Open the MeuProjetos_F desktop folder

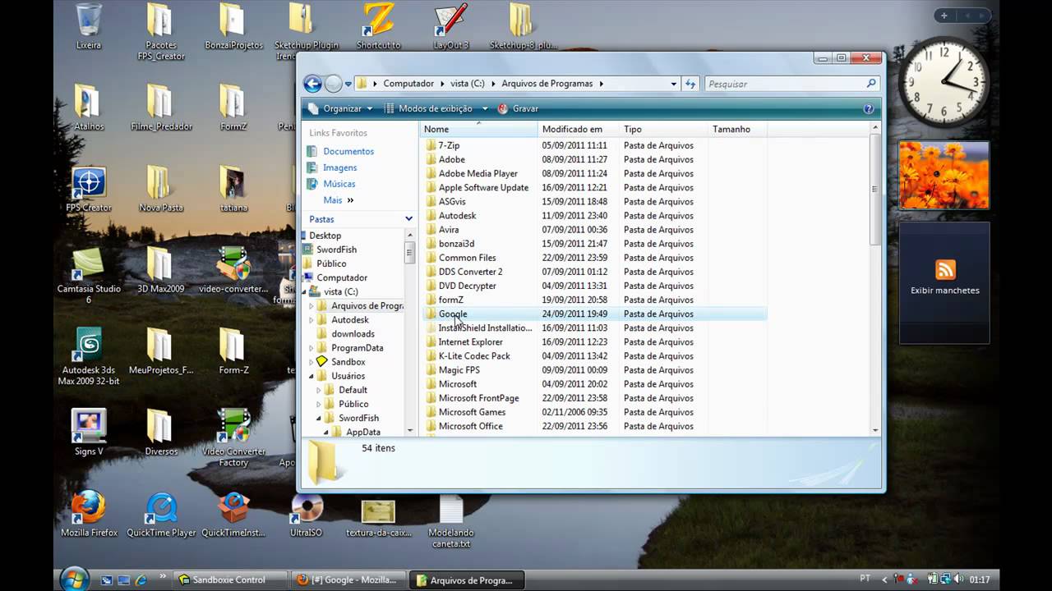161,350
